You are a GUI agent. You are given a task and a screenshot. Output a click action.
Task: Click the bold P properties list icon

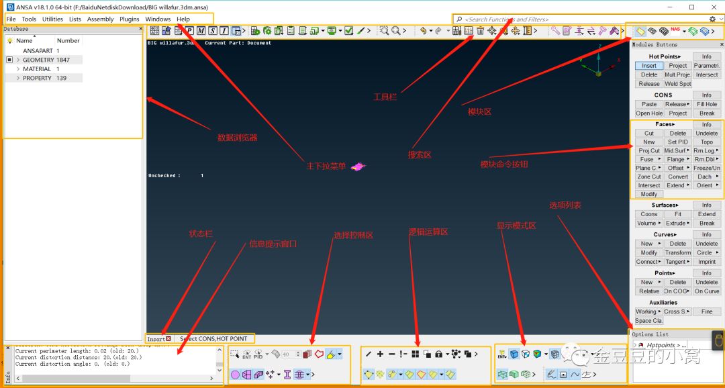[x=189, y=31]
